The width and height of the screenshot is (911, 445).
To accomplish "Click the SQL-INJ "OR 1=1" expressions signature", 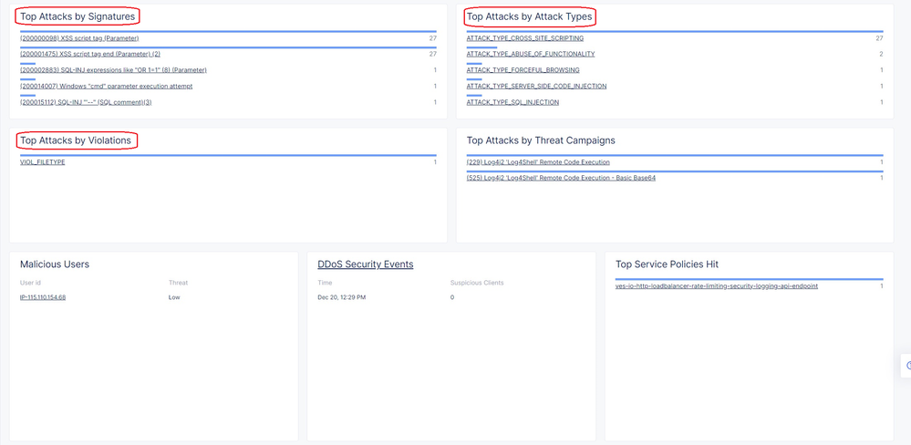I will point(113,70).
